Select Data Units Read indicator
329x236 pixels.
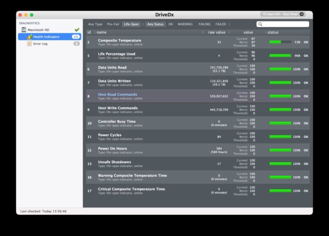(112, 67)
